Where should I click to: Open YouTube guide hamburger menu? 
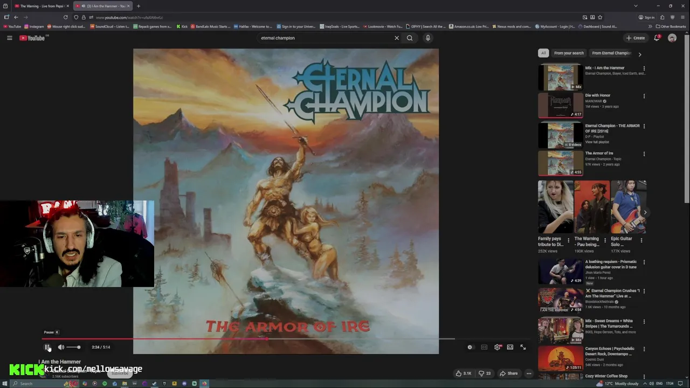pyautogui.click(x=9, y=38)
